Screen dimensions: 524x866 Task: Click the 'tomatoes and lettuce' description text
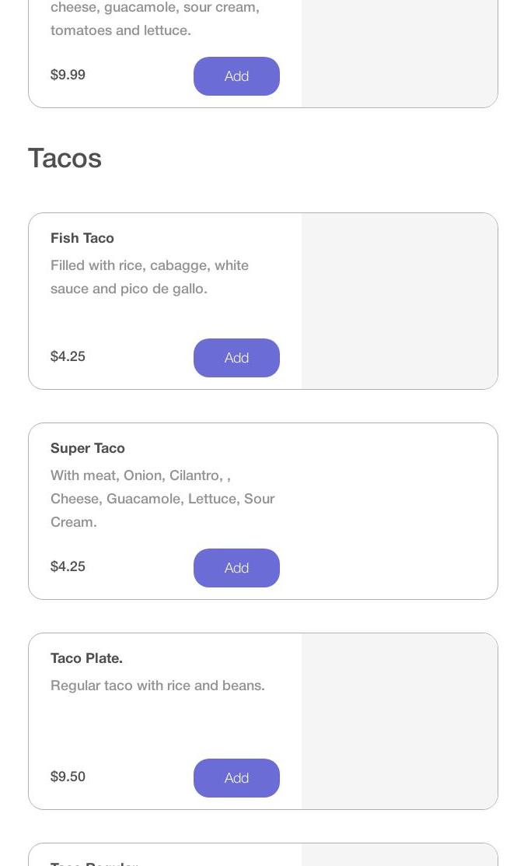pos(121,30)
